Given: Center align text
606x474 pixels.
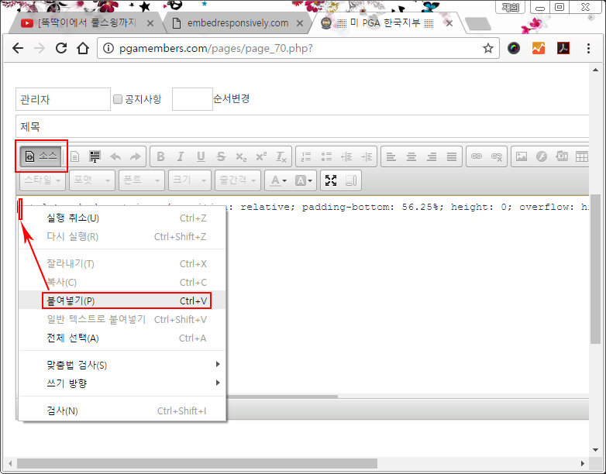Looking at the screenshot, I should click(411, 156).
